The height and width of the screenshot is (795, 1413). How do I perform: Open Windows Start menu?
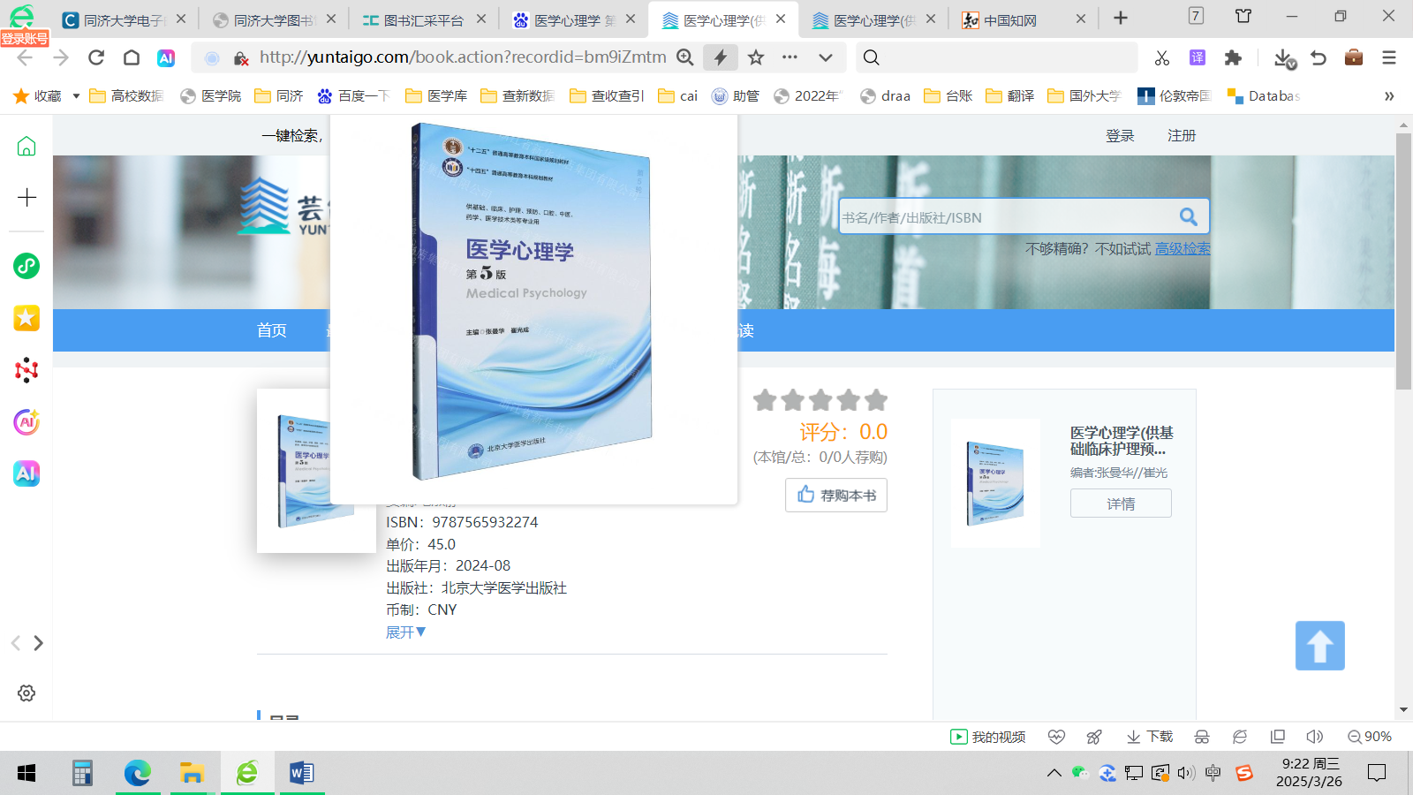[x=26, y=774]
